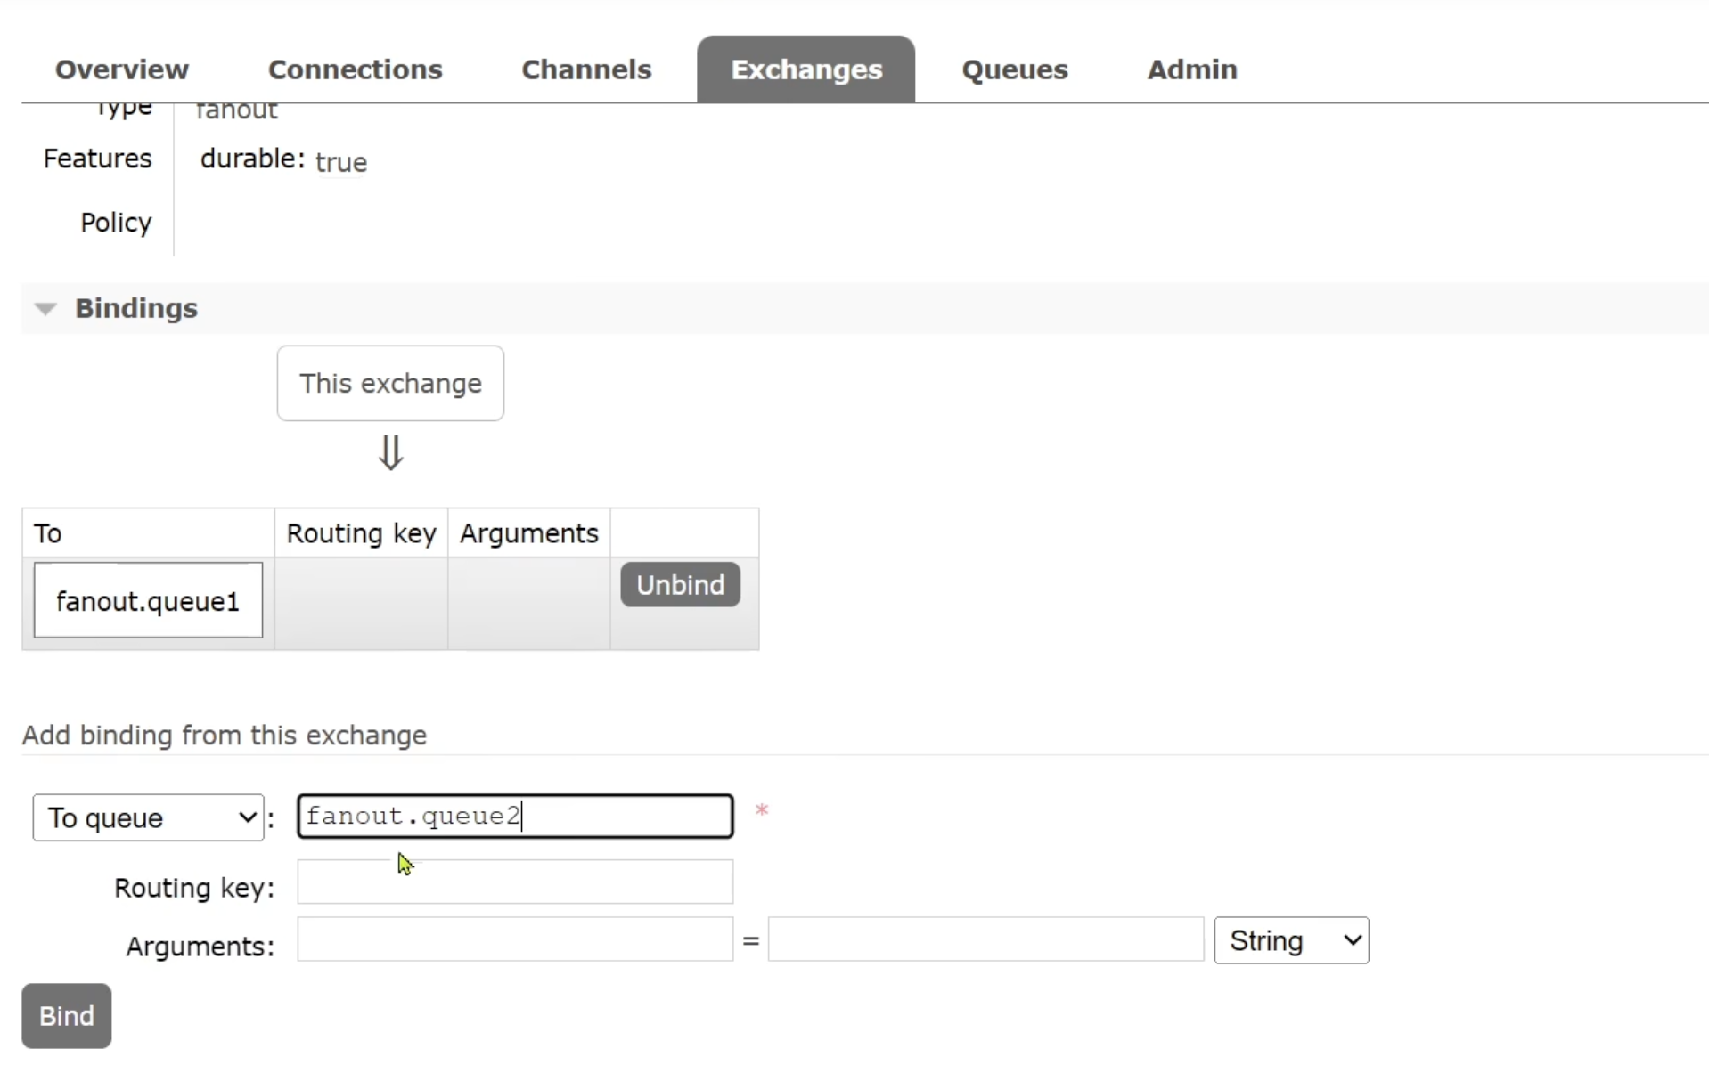Click the double down arrow icon
The height and width of the screenshot is (1065, 1709).
[390, 452]
